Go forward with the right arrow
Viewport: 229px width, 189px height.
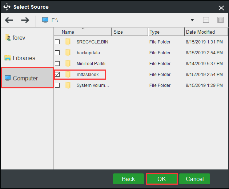pos(25,20)
